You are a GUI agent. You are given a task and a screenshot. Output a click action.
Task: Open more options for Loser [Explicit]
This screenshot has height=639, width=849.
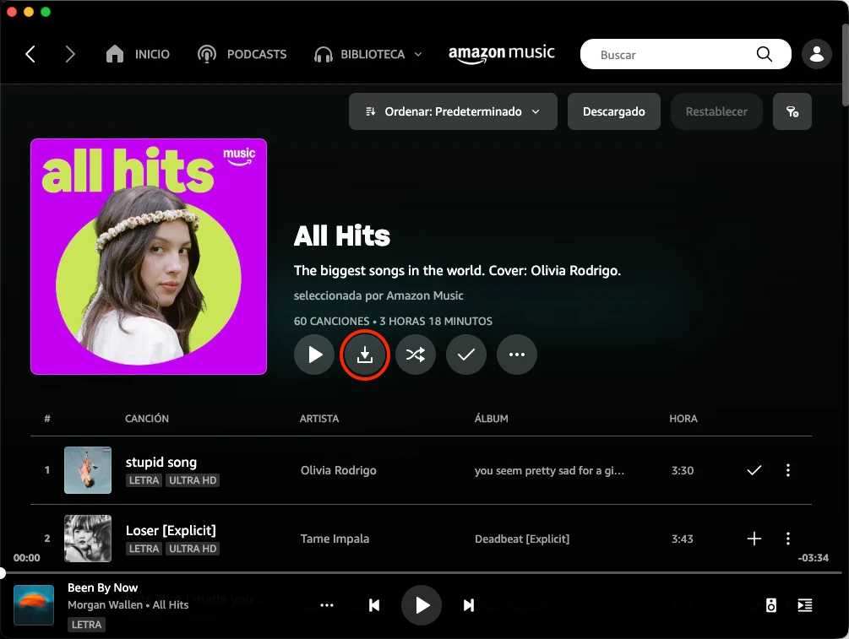788,539
